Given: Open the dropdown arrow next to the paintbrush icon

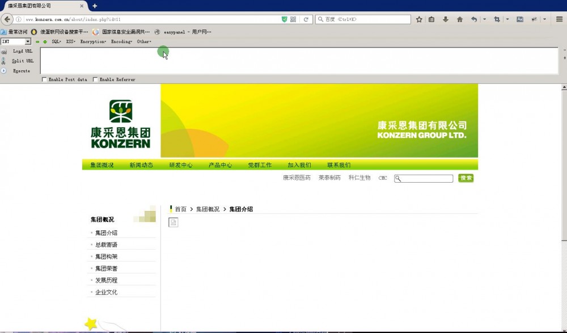Looking at the screenshot, I should (544, 19).
